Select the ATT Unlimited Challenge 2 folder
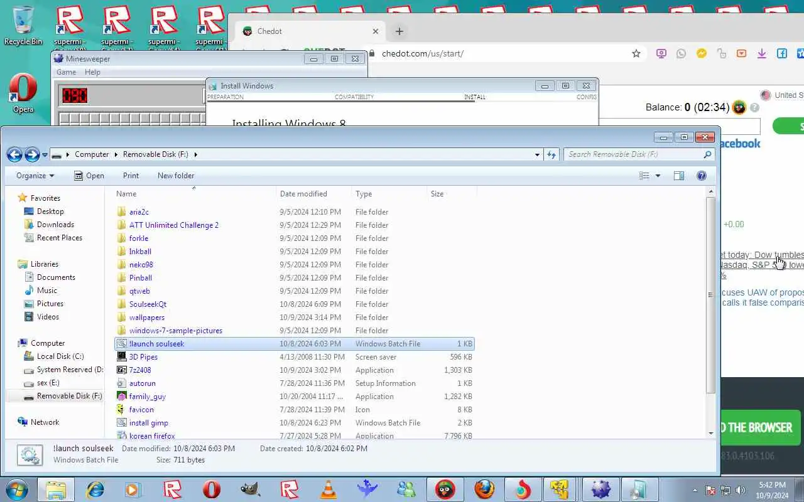Screen dimensions: 804x502 click(174, 225)
